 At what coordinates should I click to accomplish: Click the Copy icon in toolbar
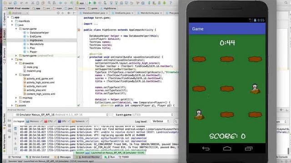click(x=38, y=3)
